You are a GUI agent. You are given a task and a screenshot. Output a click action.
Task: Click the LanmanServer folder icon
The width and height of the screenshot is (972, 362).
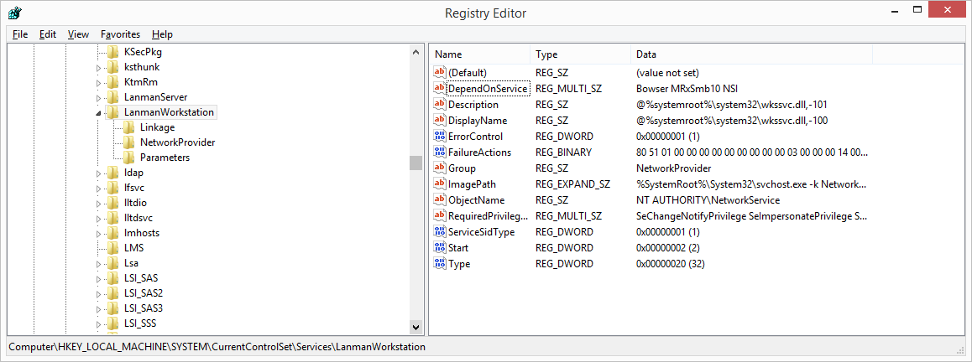[x=113, y=97]
